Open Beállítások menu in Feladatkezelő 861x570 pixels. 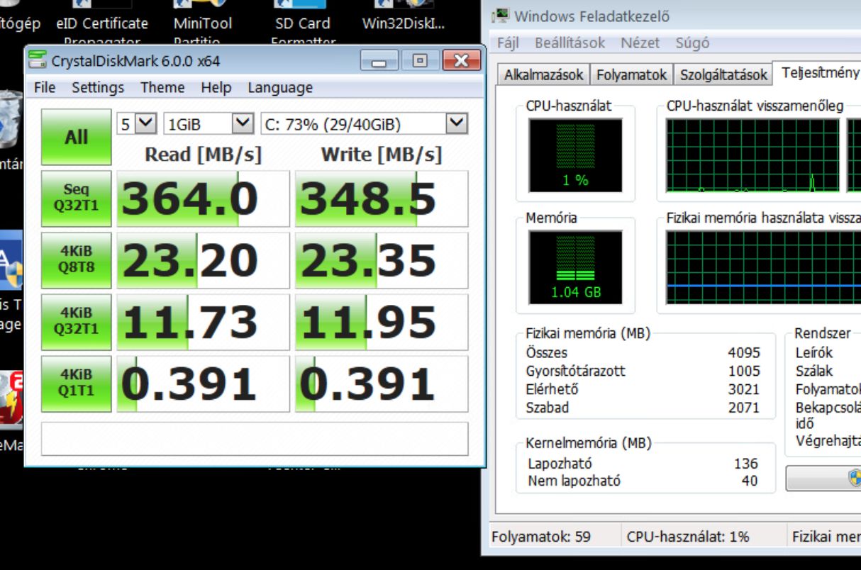coord(570,43)
